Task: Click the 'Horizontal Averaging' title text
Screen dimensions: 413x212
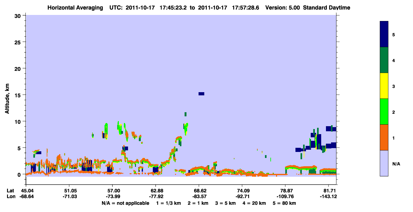Action: (x=76, y=8)
